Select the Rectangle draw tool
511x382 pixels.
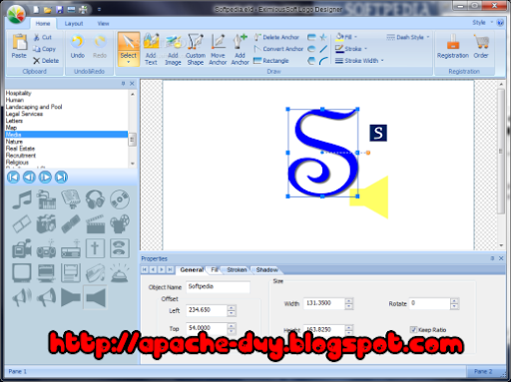tap(271, 61)
